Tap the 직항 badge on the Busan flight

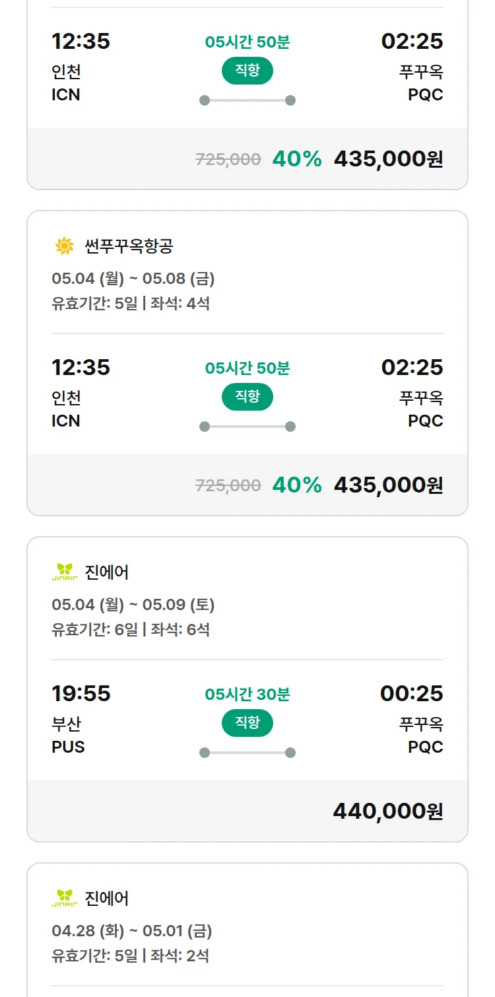(x=247, y=723)
